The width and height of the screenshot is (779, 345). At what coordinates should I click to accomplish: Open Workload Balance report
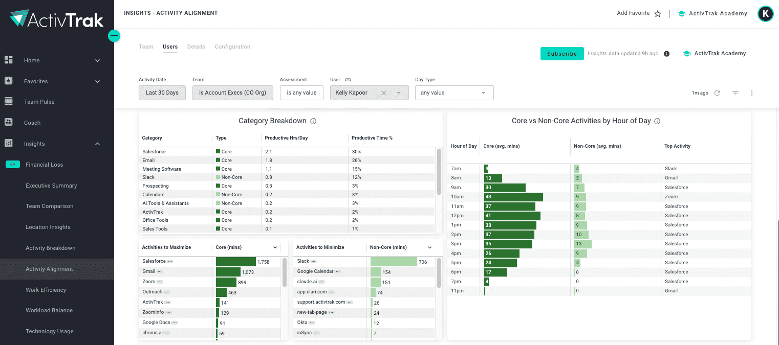(x=49, y=310)
